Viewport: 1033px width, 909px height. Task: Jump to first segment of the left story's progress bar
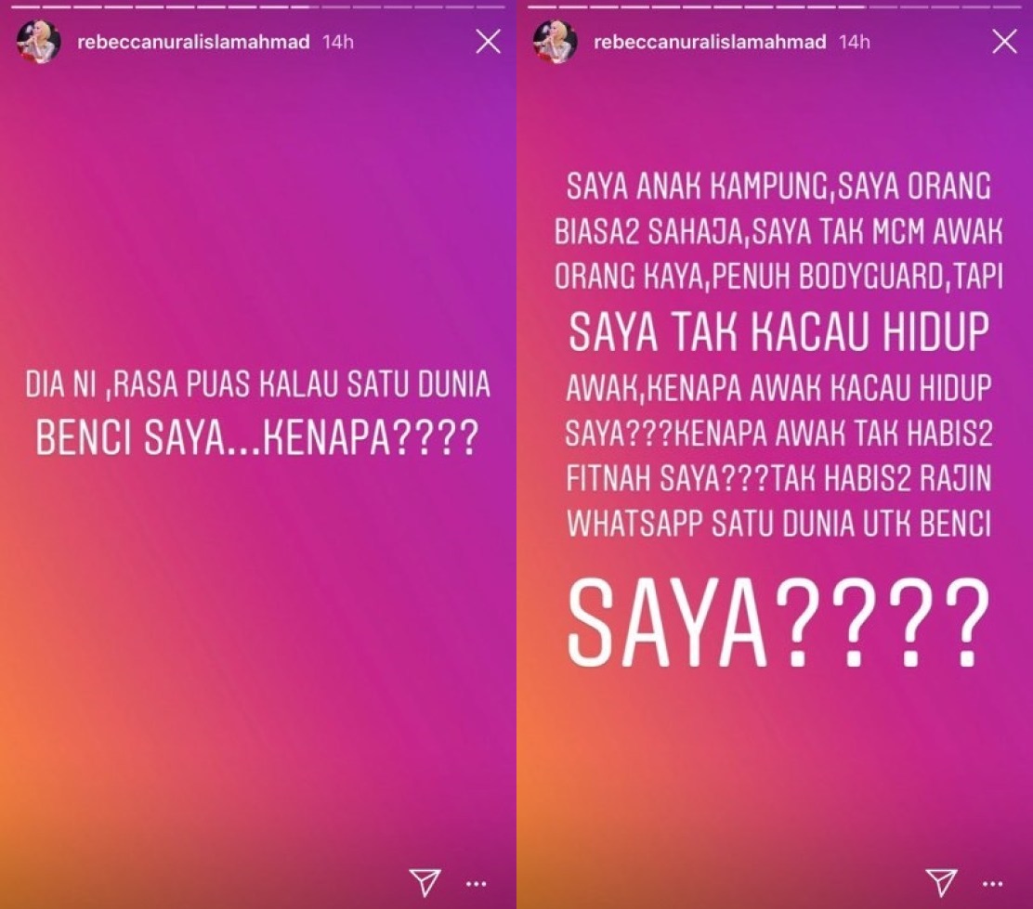(27, 6)
